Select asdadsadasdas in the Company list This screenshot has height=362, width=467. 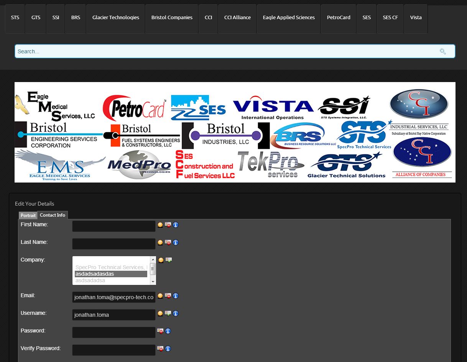pyautogui.click(x=111, y=274)
